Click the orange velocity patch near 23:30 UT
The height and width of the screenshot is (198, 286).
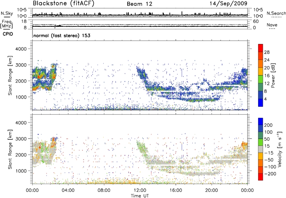[244, 145]
